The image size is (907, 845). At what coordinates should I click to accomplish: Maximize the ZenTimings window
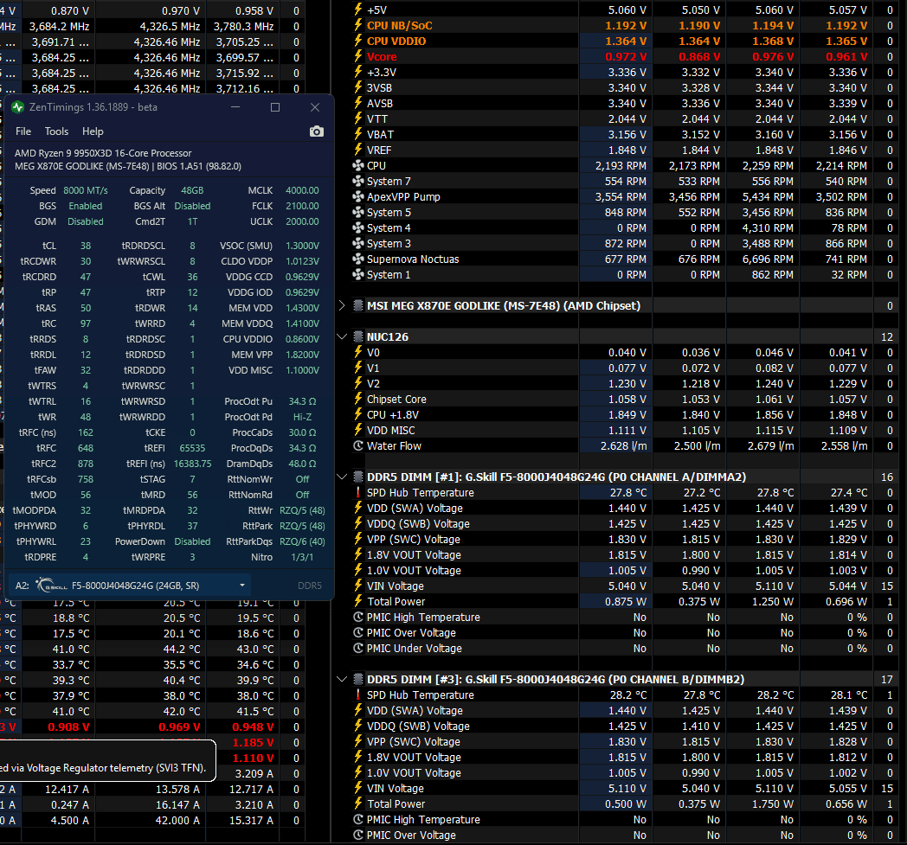(x=275, y=107)
